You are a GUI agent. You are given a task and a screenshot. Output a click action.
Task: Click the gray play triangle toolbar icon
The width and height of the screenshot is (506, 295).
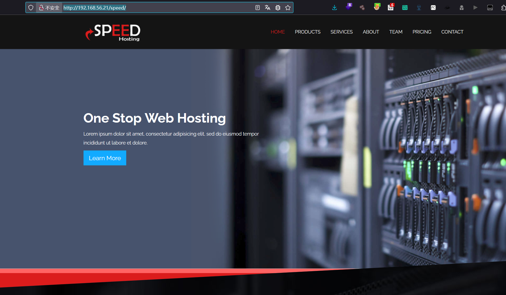tap(475, 8)
